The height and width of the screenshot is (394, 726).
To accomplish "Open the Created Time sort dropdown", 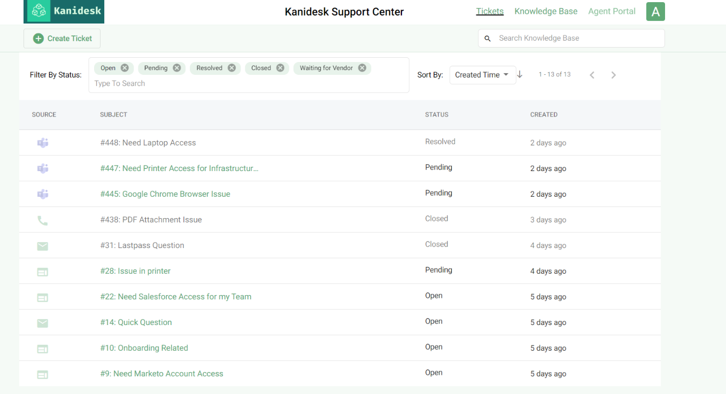I will [482, 75].
